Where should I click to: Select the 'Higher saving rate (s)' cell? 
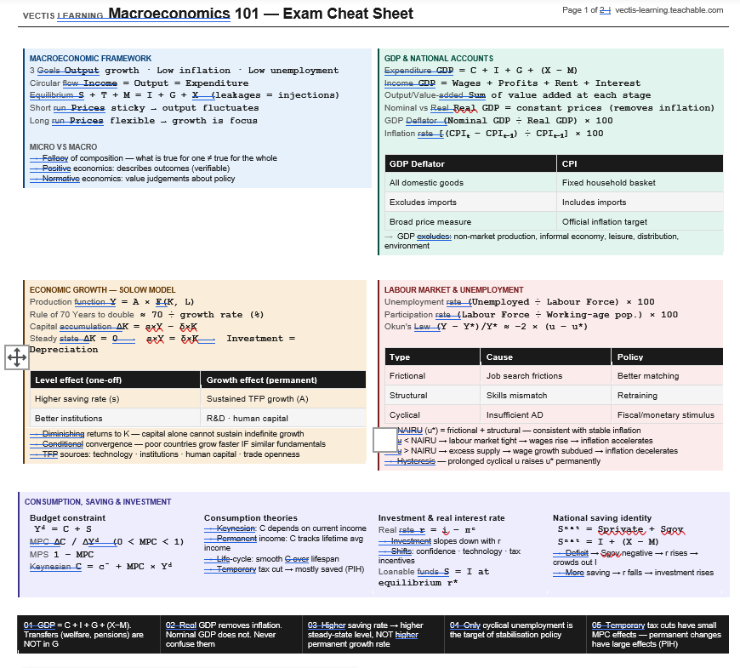(x=115, y=399)
